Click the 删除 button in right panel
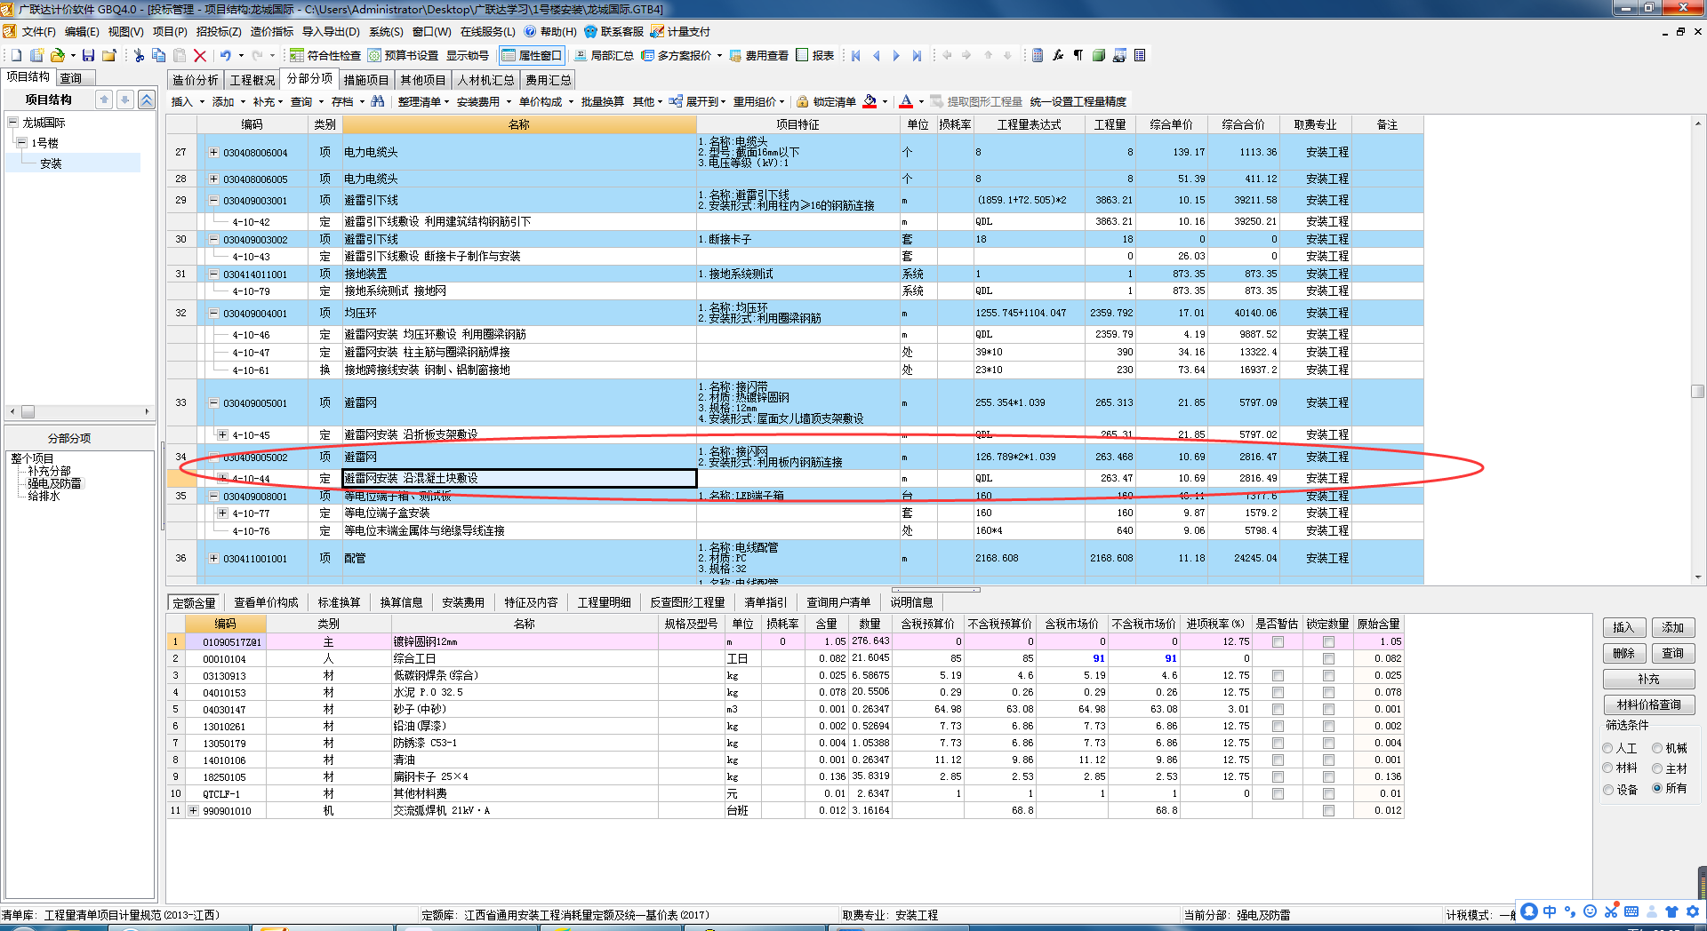 pos(1624,653)
